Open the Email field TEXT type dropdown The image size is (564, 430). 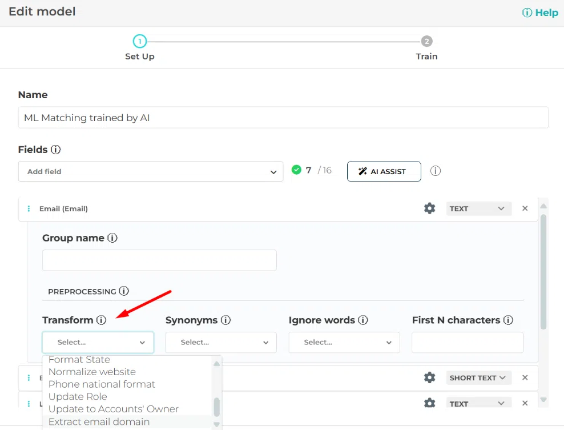478,208
